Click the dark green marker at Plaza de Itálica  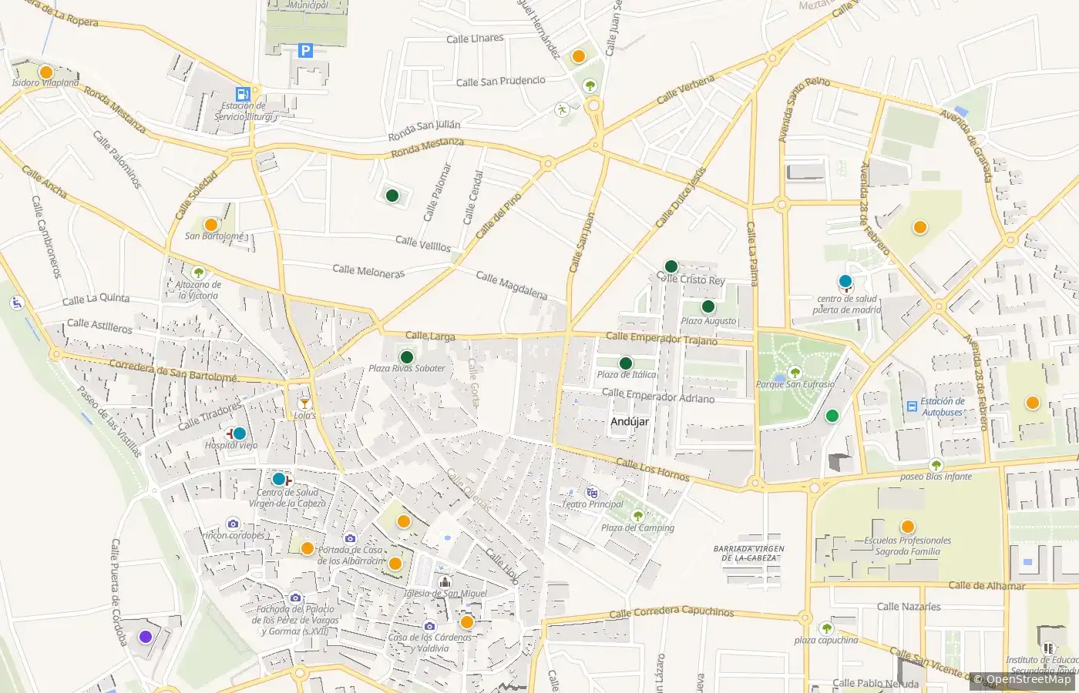click(x=626, y=363)
